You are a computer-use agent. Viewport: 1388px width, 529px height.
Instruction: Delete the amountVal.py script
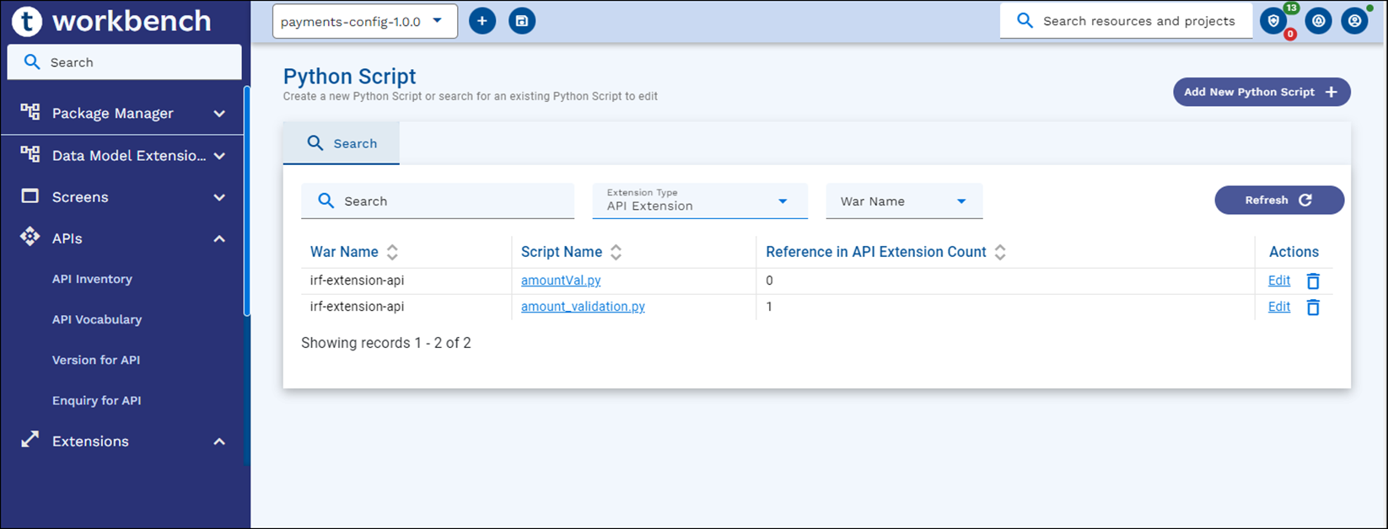point(1313,281)
